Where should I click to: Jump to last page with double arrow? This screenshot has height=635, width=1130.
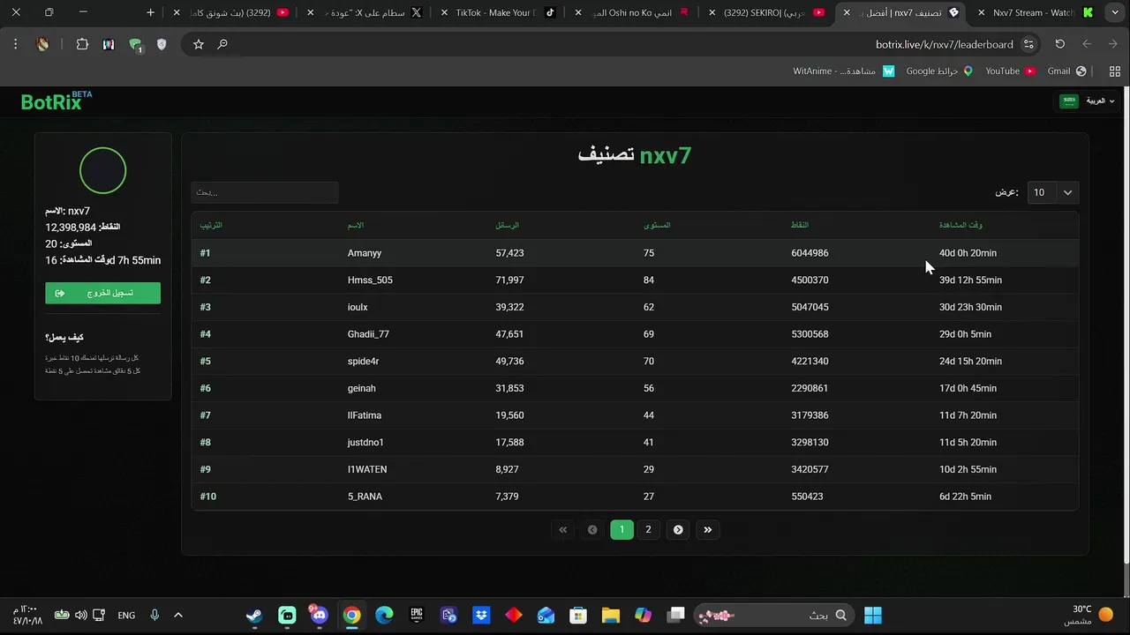click(707, 529)
